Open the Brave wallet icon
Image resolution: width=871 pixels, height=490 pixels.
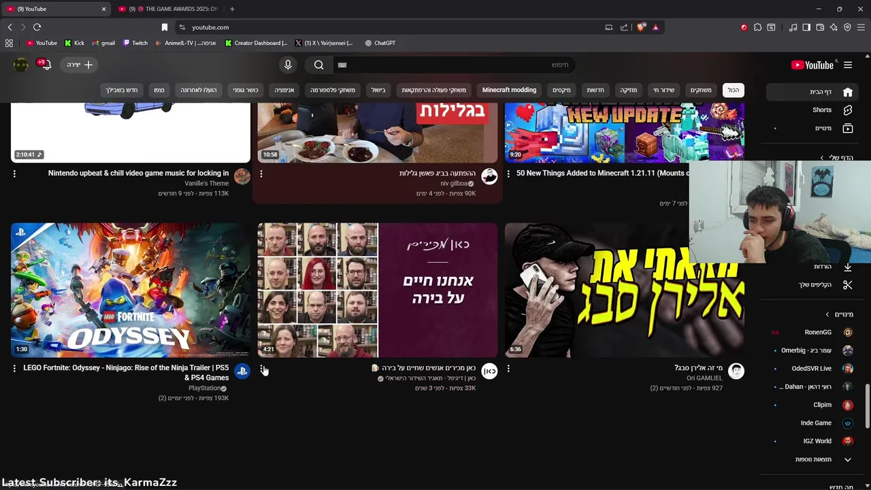(x=820, y=27)
